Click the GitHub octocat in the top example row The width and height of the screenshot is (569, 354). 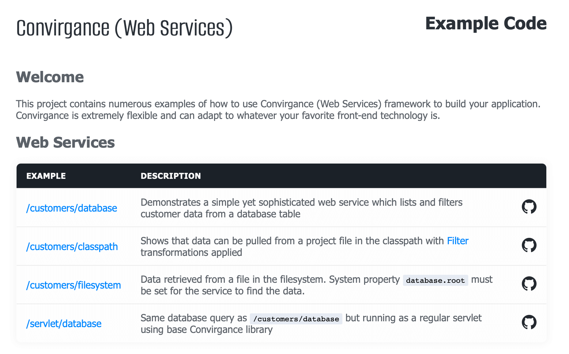529,207
